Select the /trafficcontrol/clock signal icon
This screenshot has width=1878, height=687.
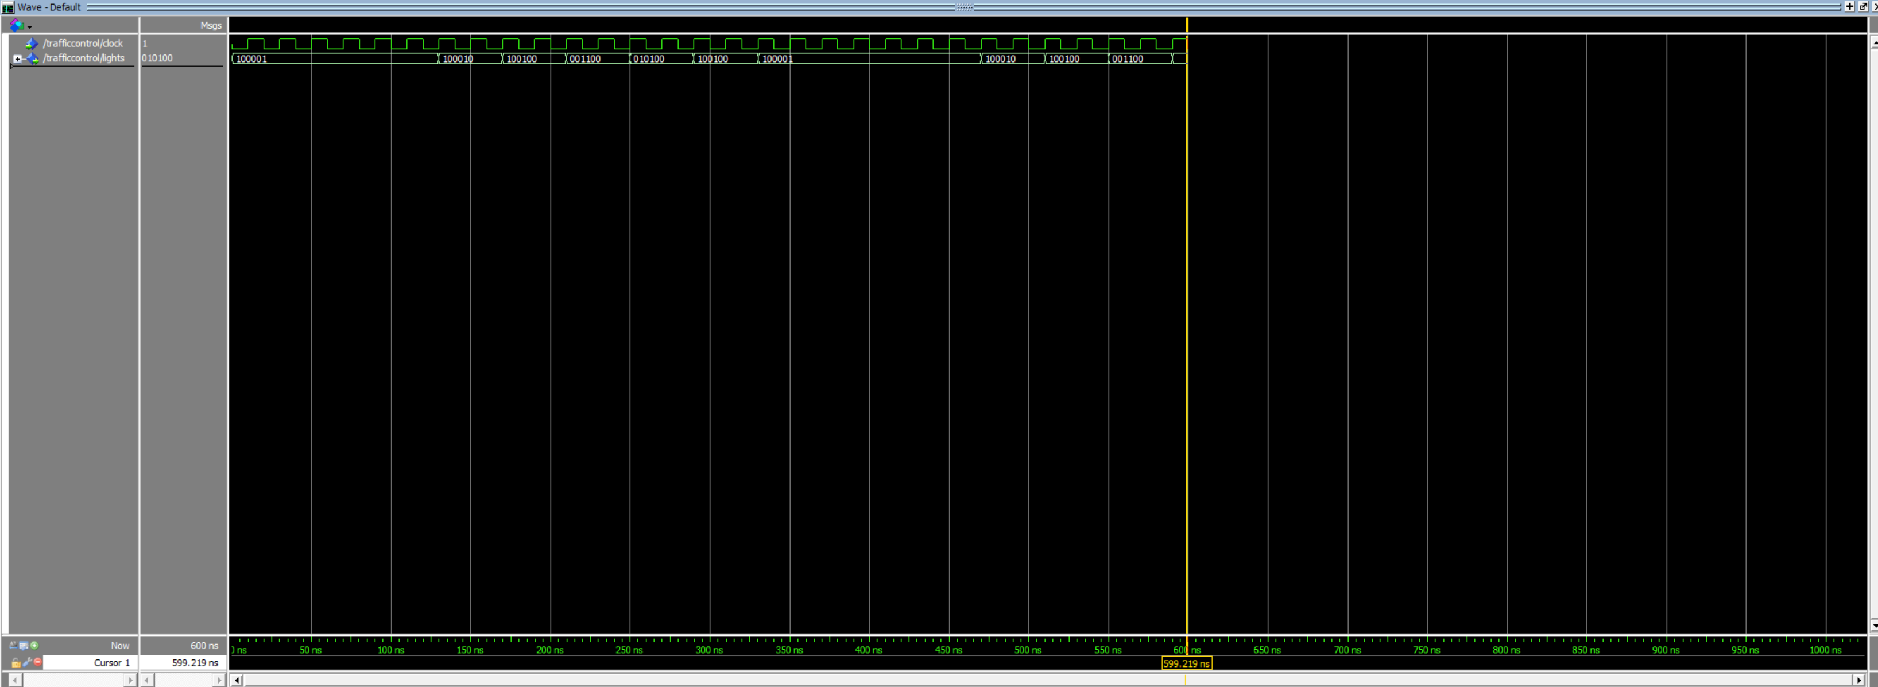tap(32, 44)
